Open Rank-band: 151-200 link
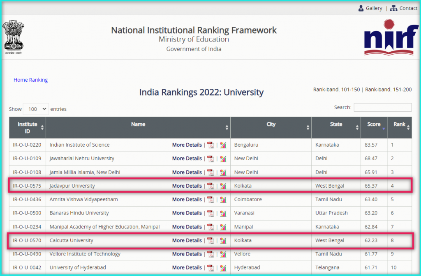The height and width of the screenshot is (276, 421). pyautogui.click(x=388, y=90)
